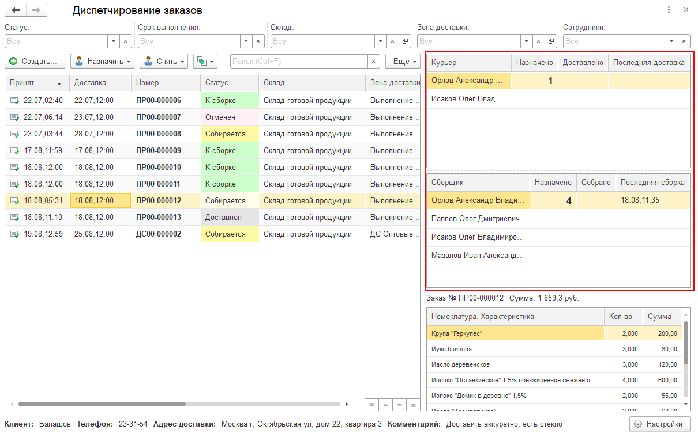Select item Молоко "Домик в деревне" 1.5%

pos(554,396)
